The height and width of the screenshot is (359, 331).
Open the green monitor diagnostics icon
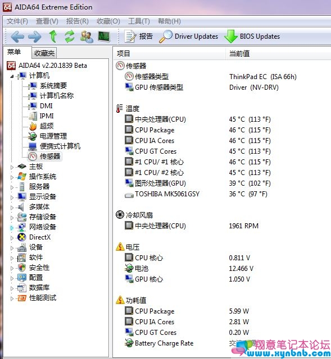pyautogui.click(x=104, y=36)
